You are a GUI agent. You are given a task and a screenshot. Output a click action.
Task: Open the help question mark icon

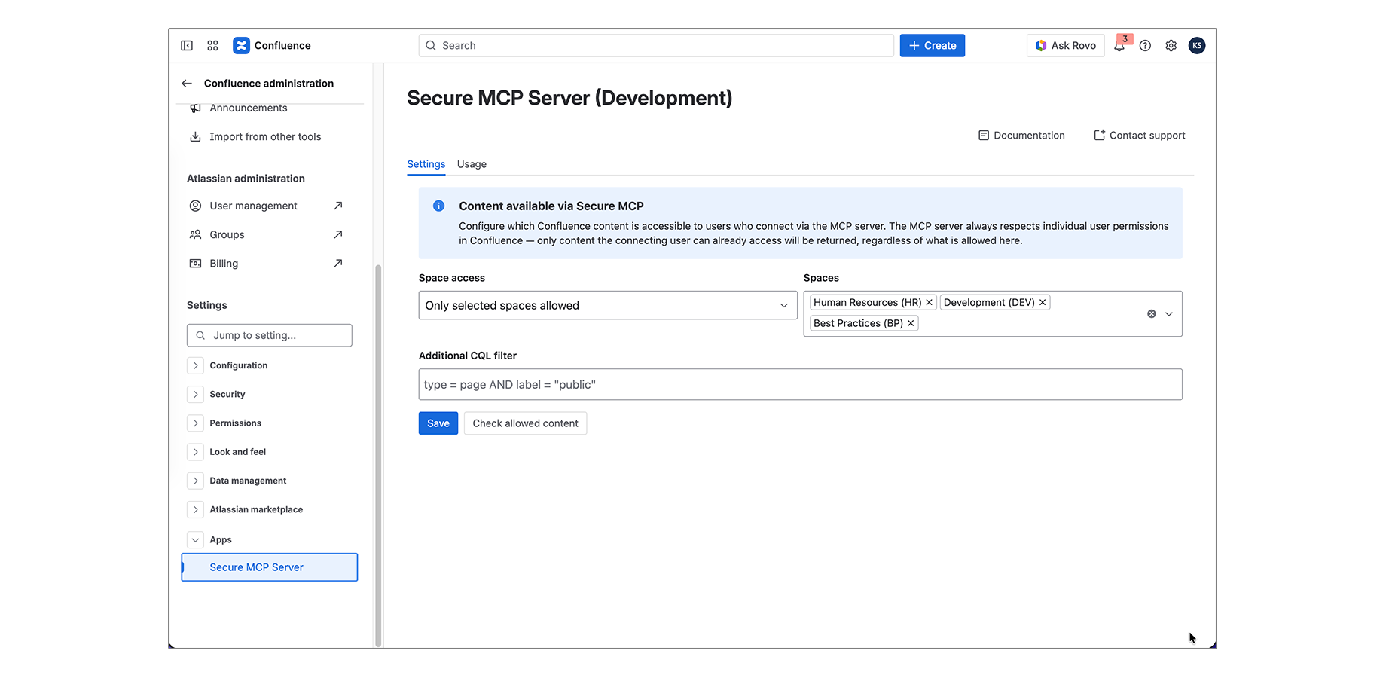[x=1145, y=45]
